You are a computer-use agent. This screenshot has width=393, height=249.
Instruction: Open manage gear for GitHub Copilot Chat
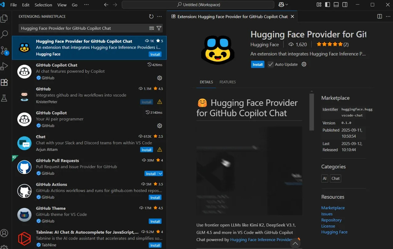point(159,78)
